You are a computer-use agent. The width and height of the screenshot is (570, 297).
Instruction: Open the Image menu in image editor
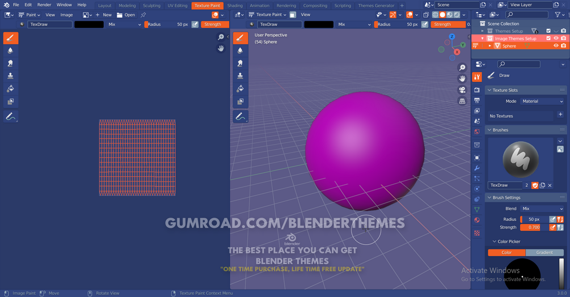pos(66,15)
